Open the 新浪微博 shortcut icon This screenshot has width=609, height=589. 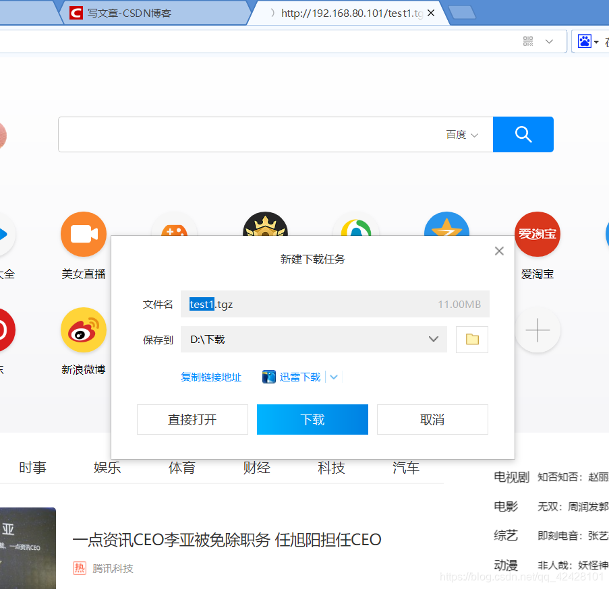[x=84, y=330]
